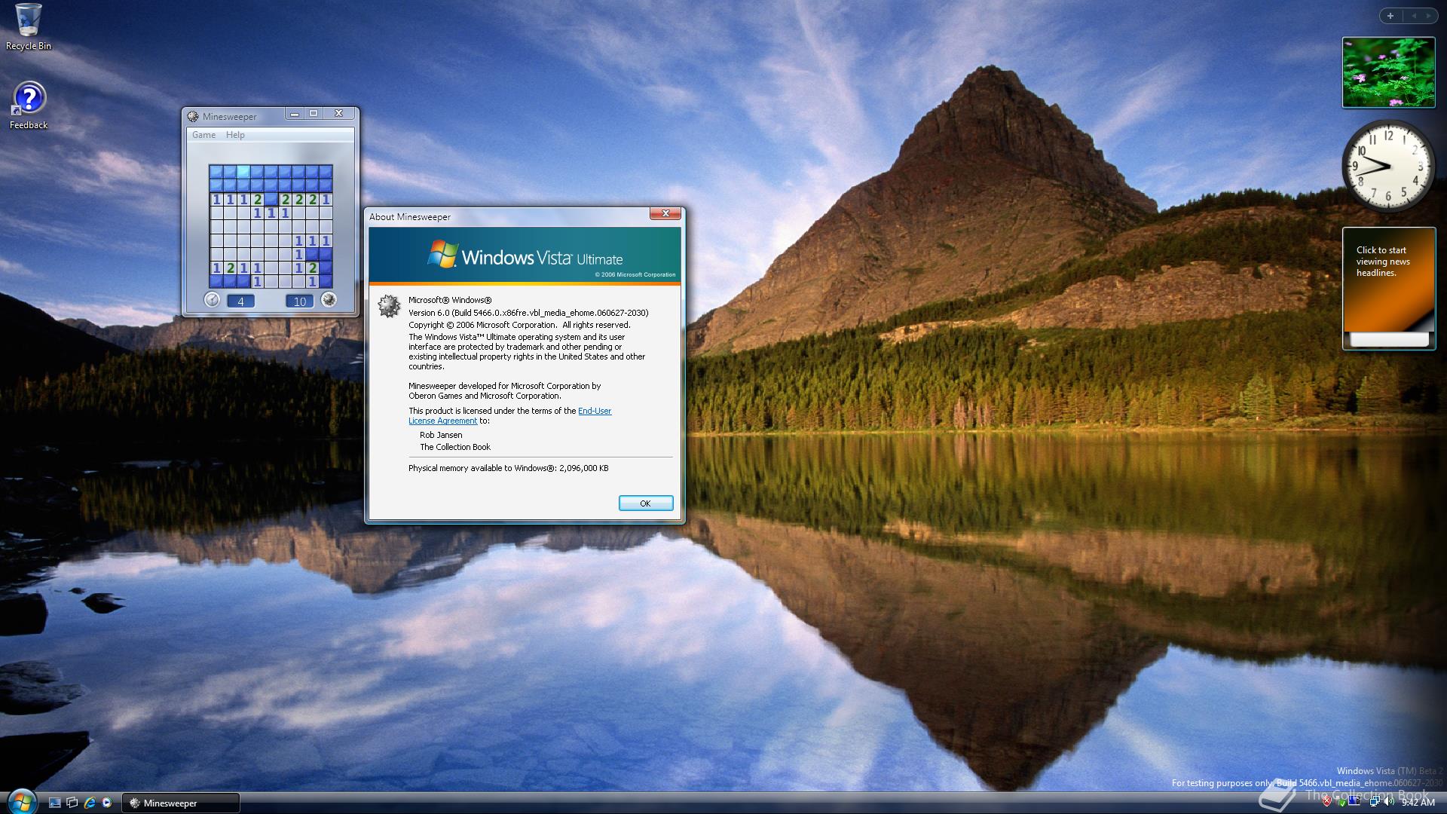Open the End-User License Agreement link
1447x814 pixels.
click(x=594, y=411)
